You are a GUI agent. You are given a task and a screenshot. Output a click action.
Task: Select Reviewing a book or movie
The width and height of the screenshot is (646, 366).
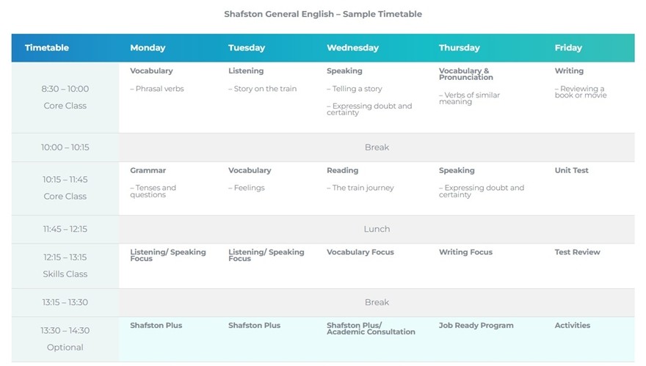(x=580, y=92)
